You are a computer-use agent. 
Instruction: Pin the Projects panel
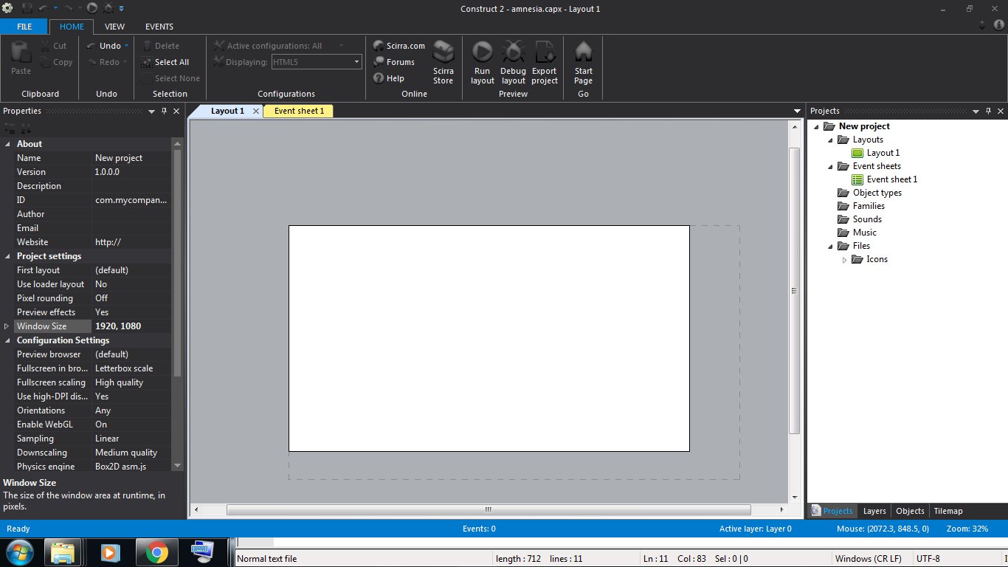(988, 111)
